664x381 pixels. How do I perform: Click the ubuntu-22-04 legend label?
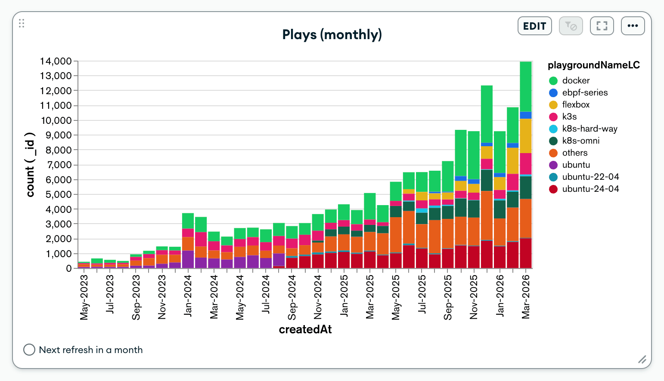(x=590, y=177)
